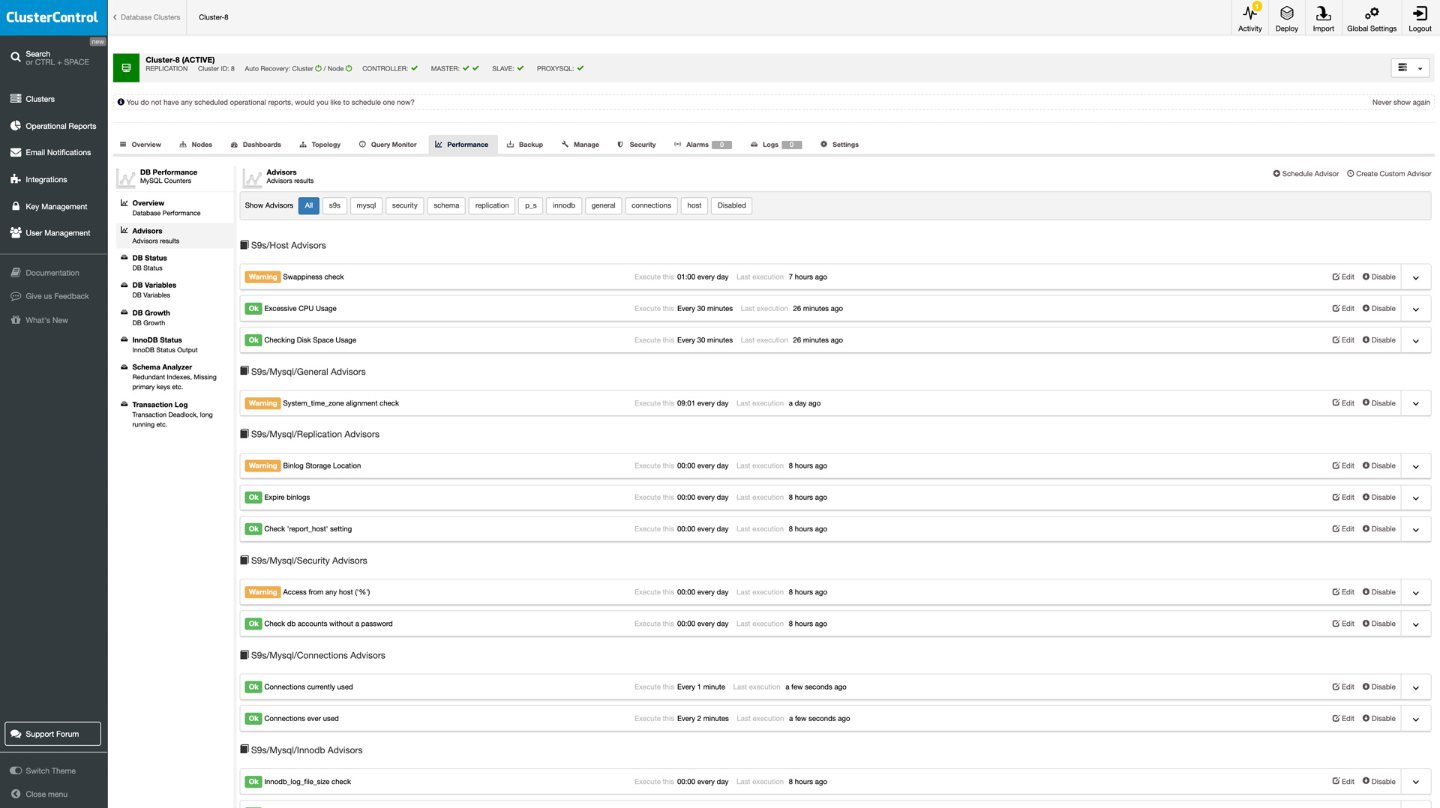Open the Support Forum button
The height and width of the screenshot is (808, 1440).
(x=52, y=734)
